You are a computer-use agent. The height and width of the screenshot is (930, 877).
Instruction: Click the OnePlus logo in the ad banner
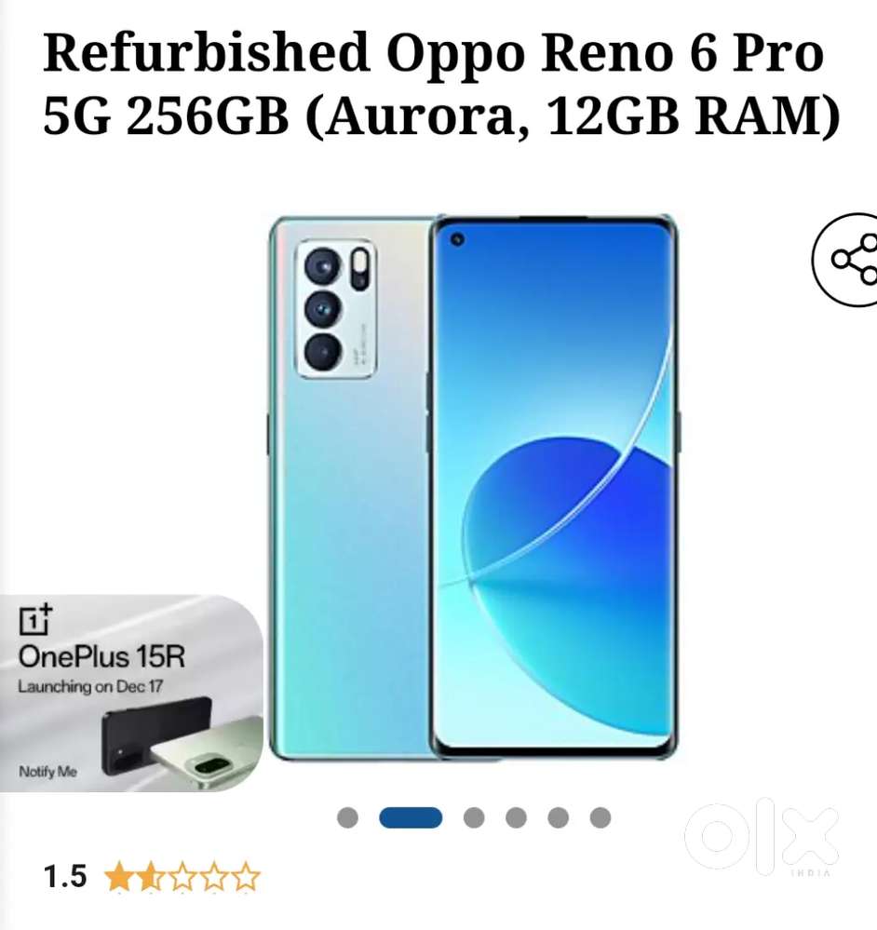pyautogui.click(x=35, y=619)
